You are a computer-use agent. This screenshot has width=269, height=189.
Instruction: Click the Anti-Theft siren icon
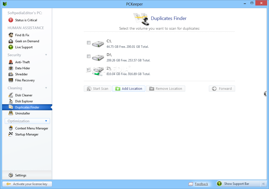tap(11, 62)
